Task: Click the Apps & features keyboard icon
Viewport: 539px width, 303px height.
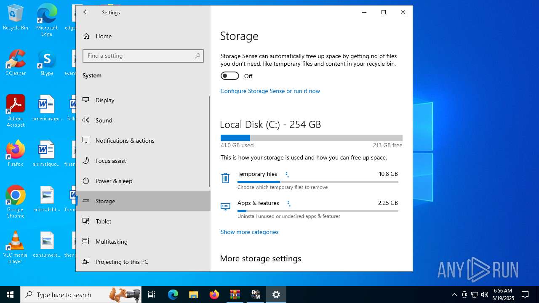Action: pos(225,206)
